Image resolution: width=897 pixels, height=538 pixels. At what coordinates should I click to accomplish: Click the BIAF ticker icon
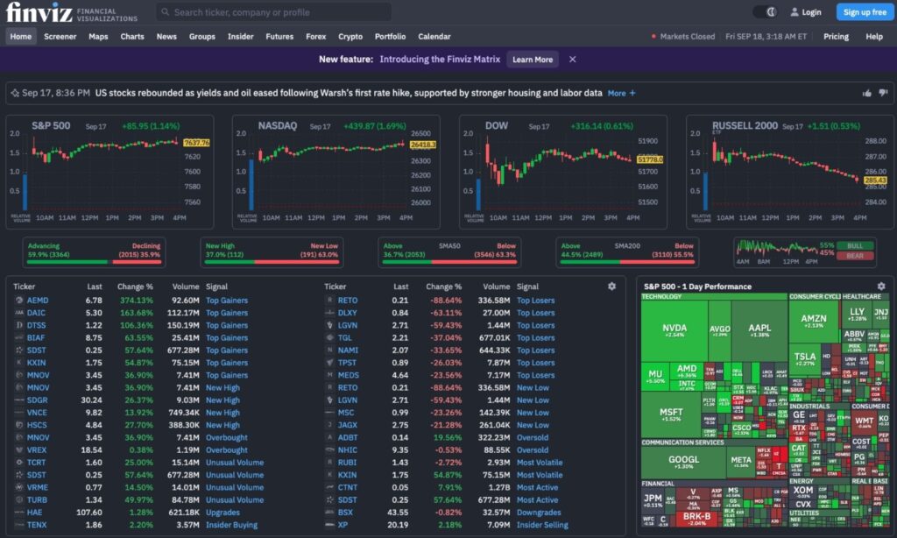(19, 337)
